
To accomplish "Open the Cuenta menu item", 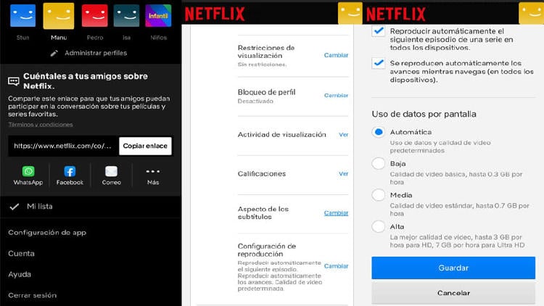I will (x=21, y=253).
